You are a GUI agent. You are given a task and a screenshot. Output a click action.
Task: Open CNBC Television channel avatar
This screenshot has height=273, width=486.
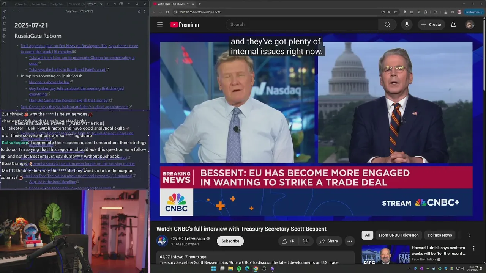tap(162, 241)
